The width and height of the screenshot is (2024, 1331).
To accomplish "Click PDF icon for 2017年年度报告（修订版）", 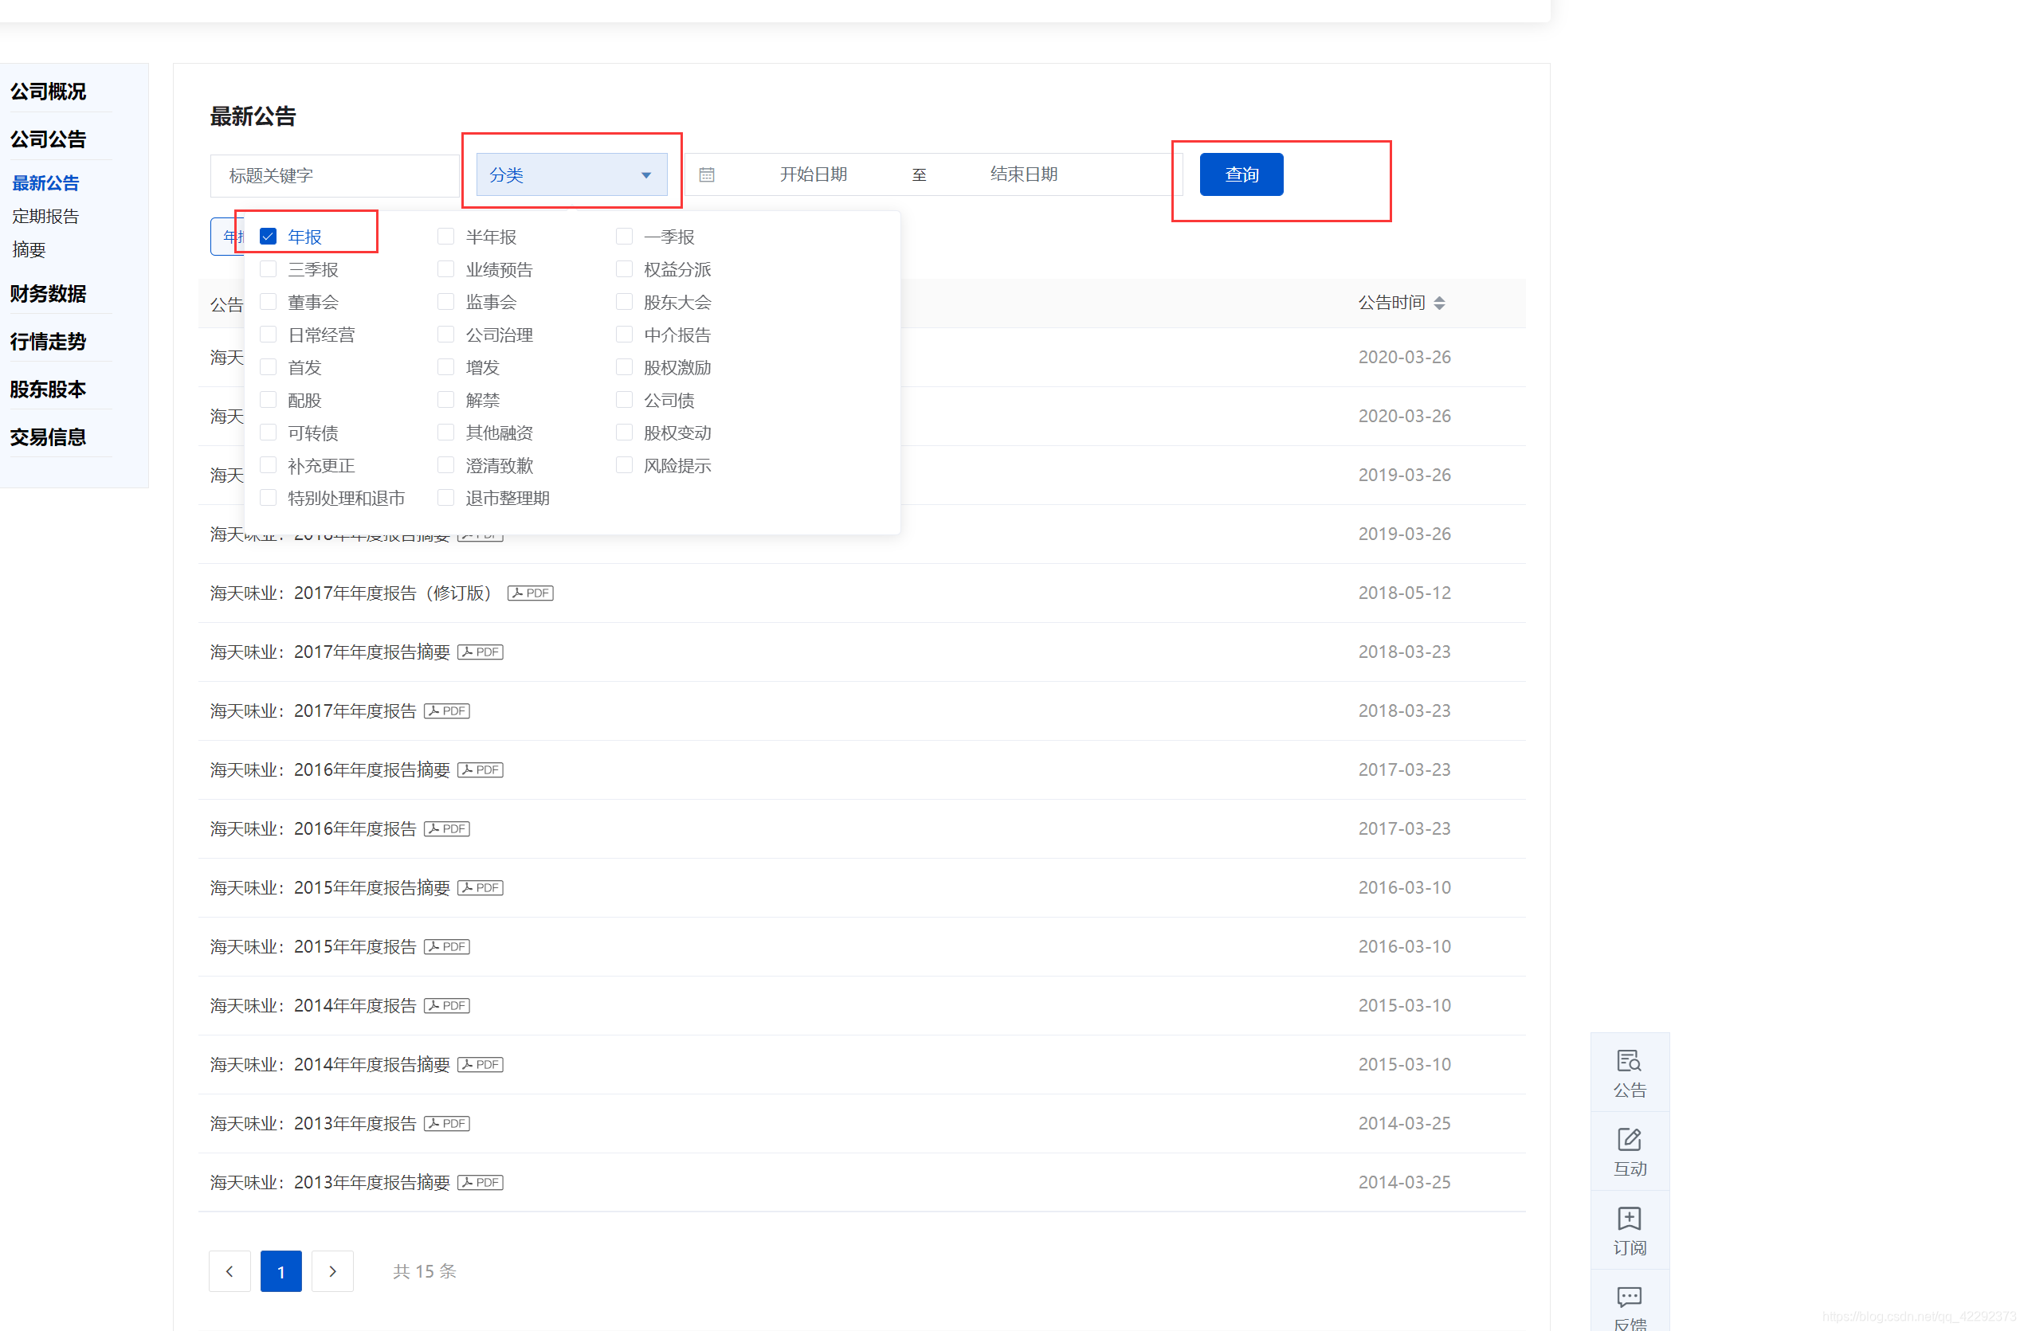I will (530, 593).
